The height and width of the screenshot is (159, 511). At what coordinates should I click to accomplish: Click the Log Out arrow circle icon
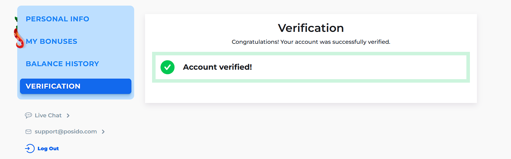tap(30, 148)
